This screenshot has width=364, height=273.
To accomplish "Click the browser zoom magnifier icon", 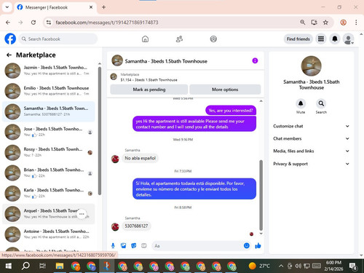I will [302, 23].
